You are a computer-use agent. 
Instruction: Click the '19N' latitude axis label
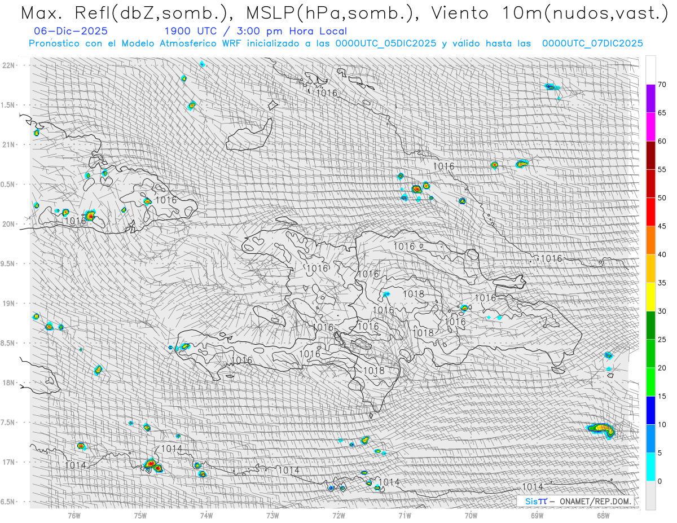pyautogui.click(x=9, y=303)
